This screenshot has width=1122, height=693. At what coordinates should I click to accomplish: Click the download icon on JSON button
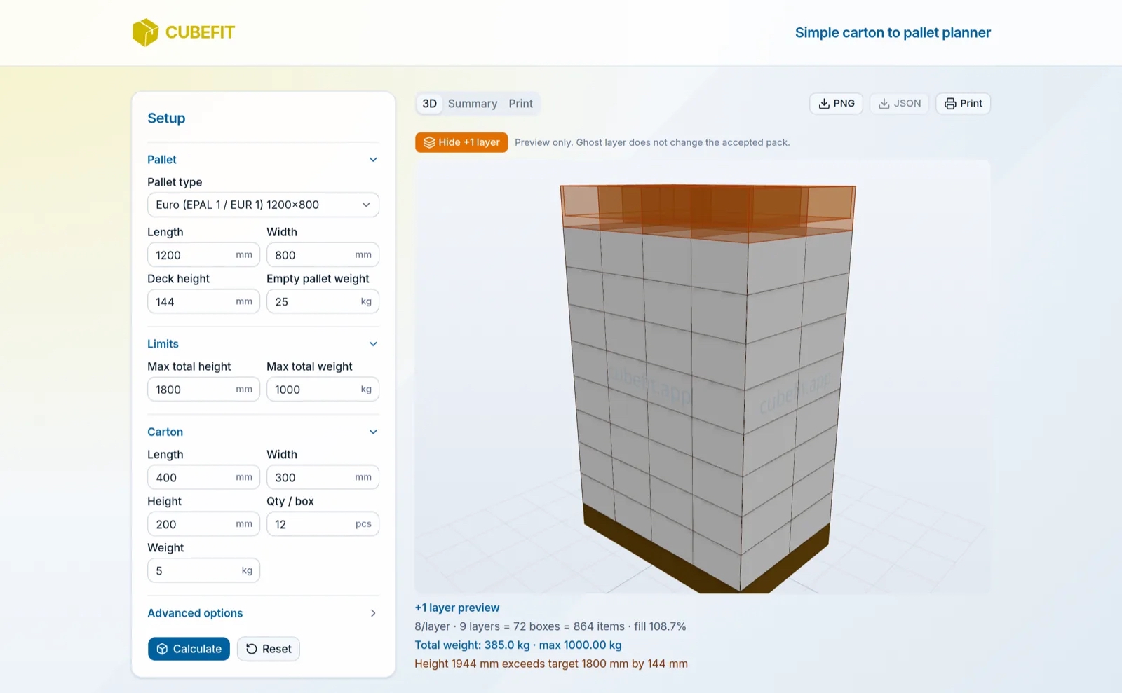pos(884,104)
